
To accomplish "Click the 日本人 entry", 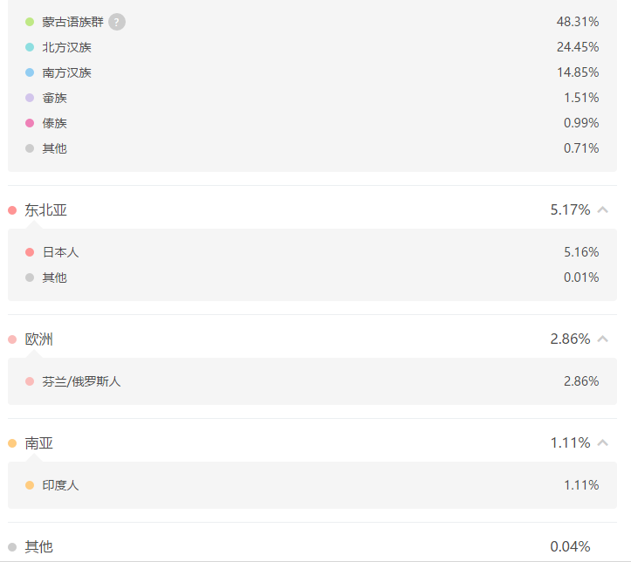I will coord(60,252).
